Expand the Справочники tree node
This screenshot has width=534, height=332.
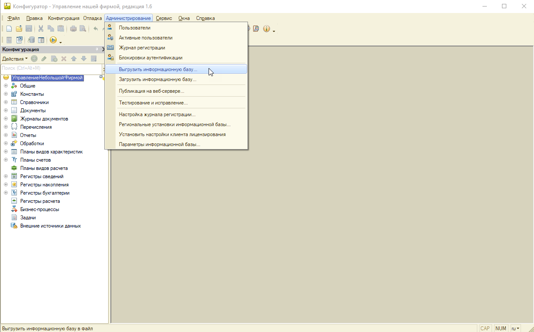point(6,102)
